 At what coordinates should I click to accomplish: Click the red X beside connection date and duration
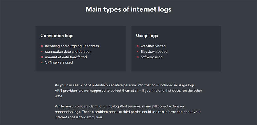point(42,51)
